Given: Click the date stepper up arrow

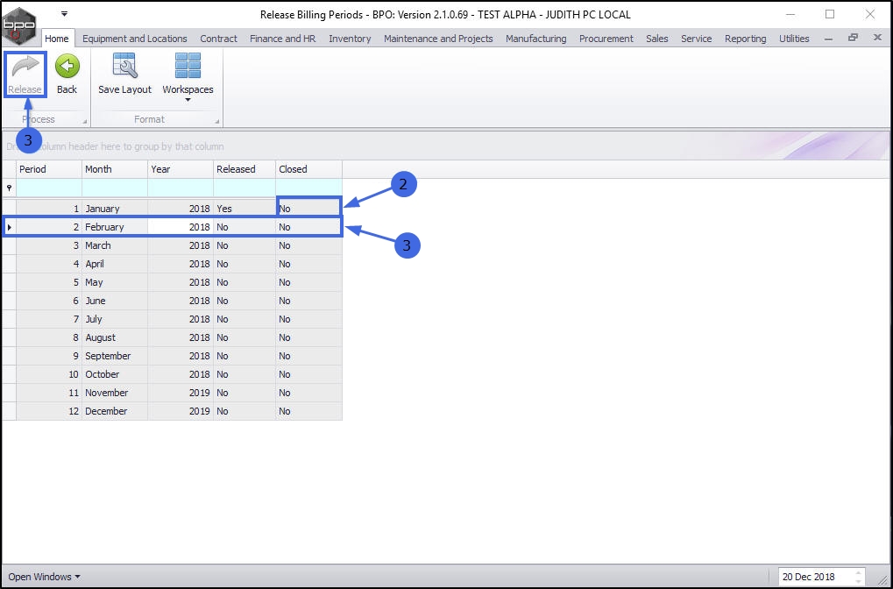Looking at the screenshot, I should [858, 572].
